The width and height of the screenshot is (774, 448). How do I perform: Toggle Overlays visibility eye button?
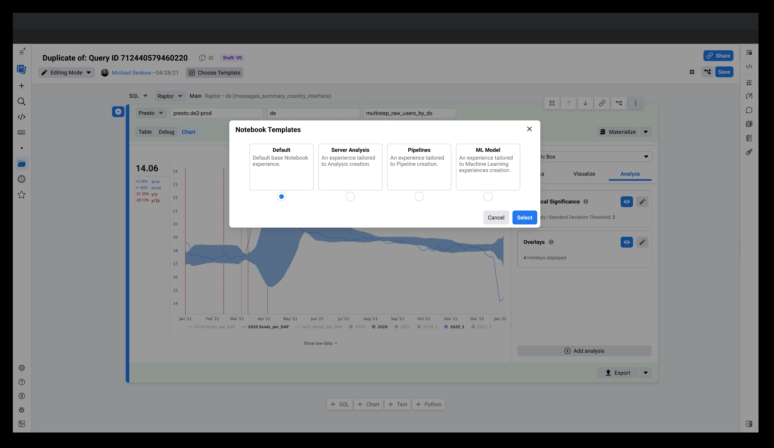(626, 242)
